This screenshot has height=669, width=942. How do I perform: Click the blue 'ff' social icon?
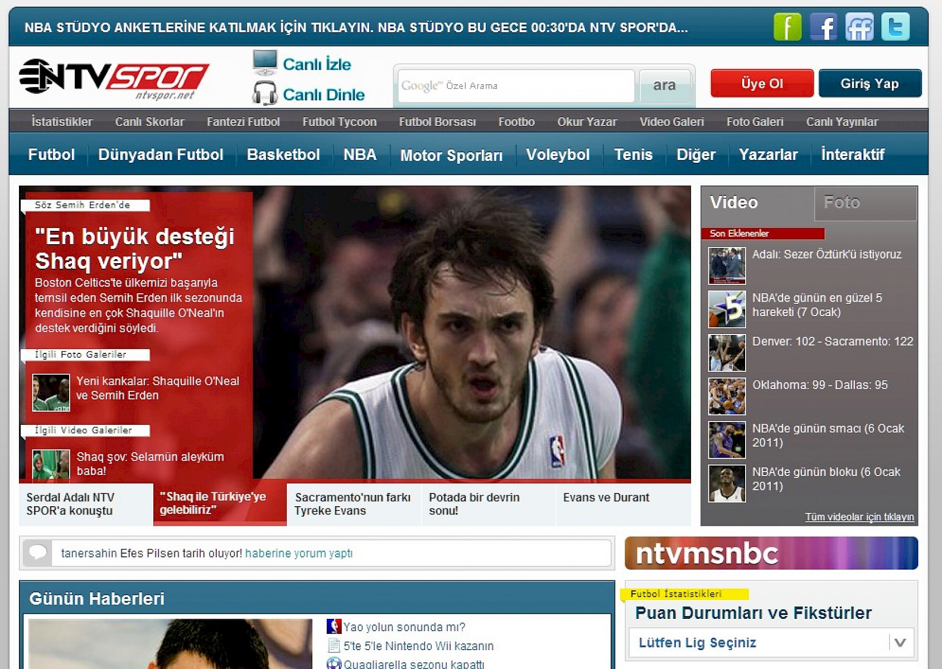tap(859, 27)
